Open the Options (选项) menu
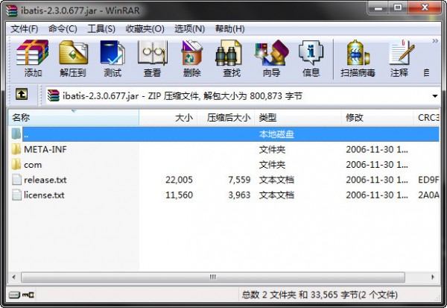Viewport: 447px width, 308px height. tap(189, 29)
